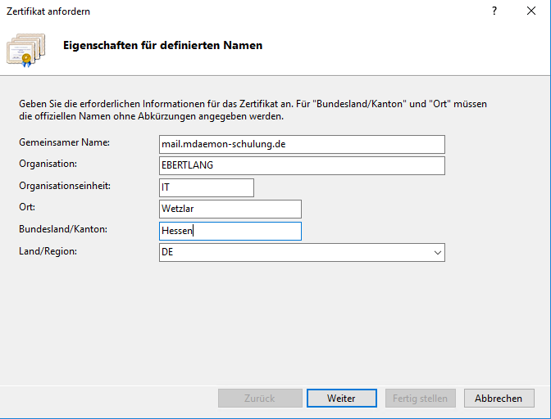Click the Gemeinsamer Name label
The width and height of the screenshot is (551, 419).
(x=64, y=142)
